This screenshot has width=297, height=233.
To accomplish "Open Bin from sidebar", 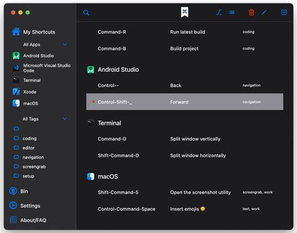I will 24,191.
